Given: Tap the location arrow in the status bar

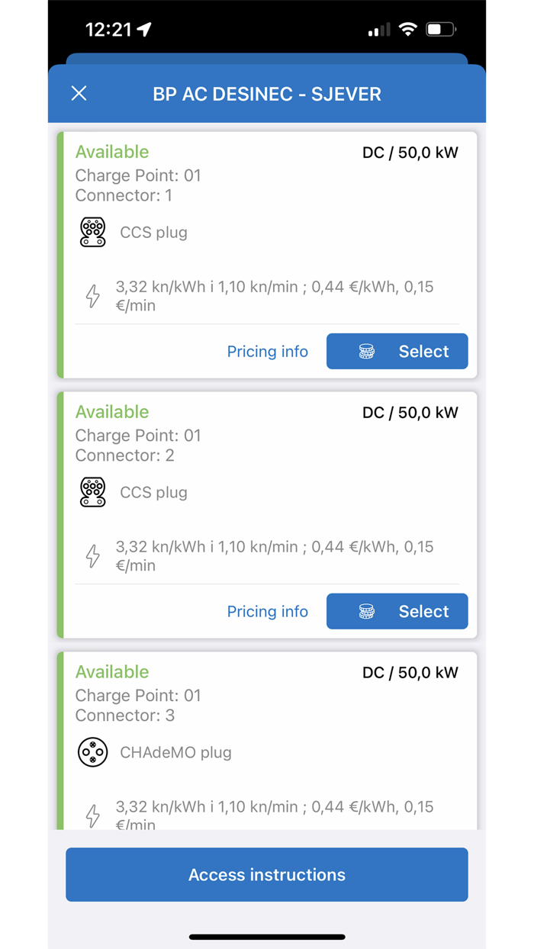Looking at the screenshot, I should point(143,28).
